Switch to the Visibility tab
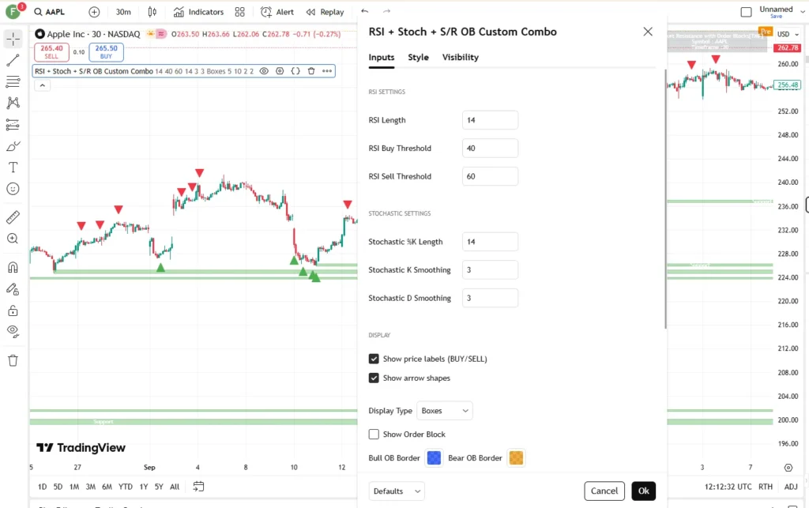The height and width of the screenshot is (508, 809). click(x=461, y=57)
